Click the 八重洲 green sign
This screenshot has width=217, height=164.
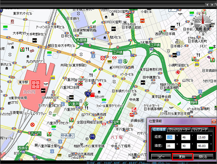click(74, 103)
